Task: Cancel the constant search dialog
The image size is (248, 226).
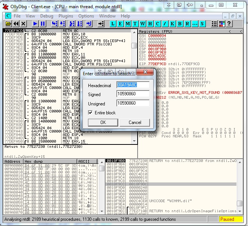Action: tap(135, 122)
